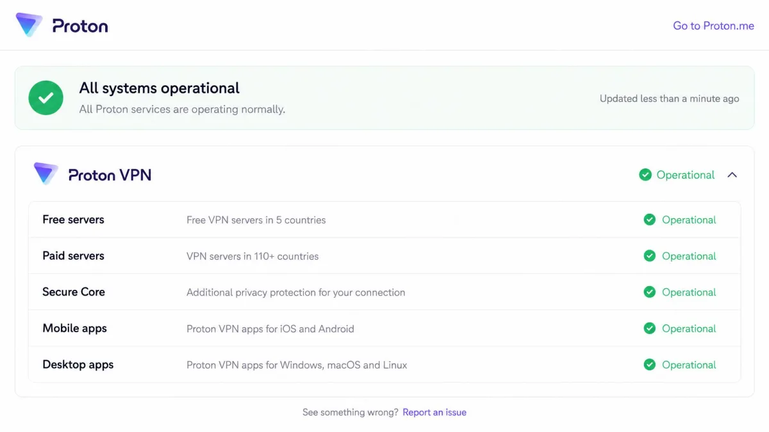This screenshot has height=432, width=769.
Task: Click 'Proton VPN apps for Windows, macOS and Linux'
Action: coord(297,365)
